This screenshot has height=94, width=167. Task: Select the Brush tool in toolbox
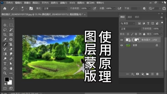[x=5, y=44]
